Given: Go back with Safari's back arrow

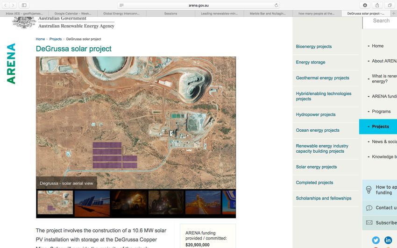Looking at the screenshot, I should click(x=6, y=5).
